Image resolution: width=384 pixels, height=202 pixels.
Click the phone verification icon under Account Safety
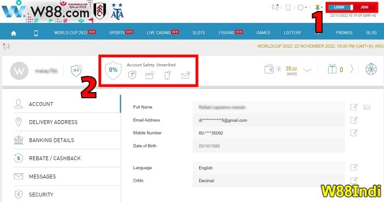coord(167,75)
